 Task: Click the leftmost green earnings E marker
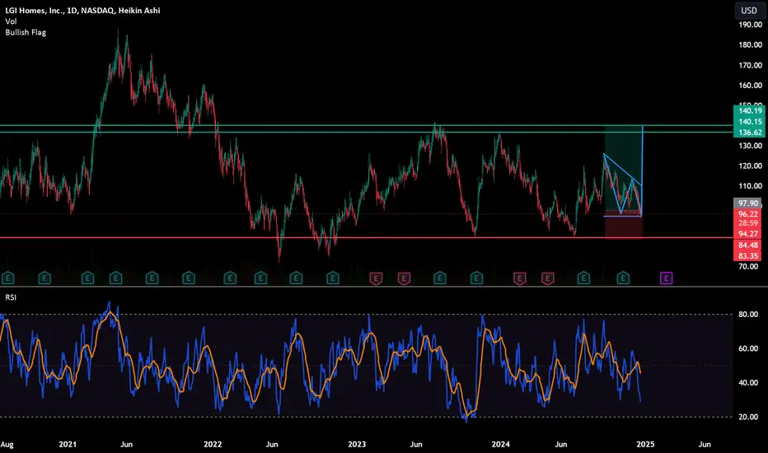[8, 278]
